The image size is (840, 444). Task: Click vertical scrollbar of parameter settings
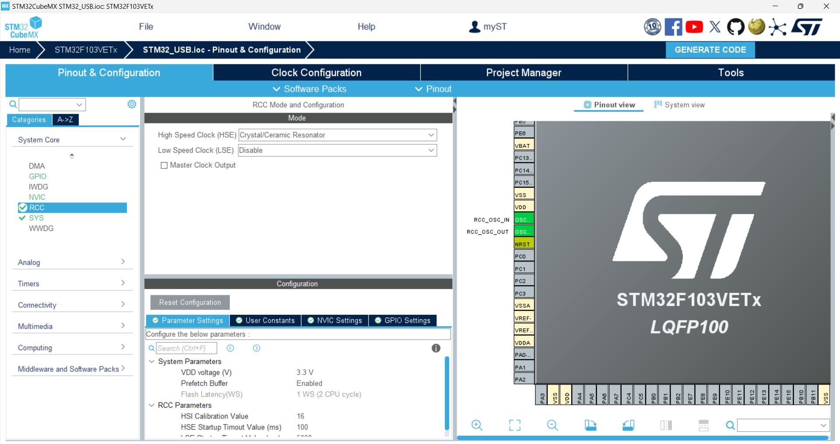click(x=447, y=393)
